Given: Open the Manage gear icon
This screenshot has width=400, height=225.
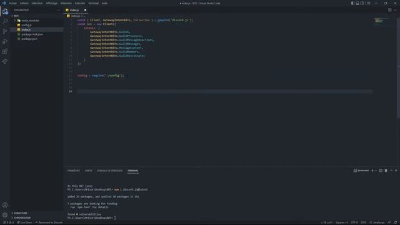Looking at the screenshot, I should click(x=5, y=215).
